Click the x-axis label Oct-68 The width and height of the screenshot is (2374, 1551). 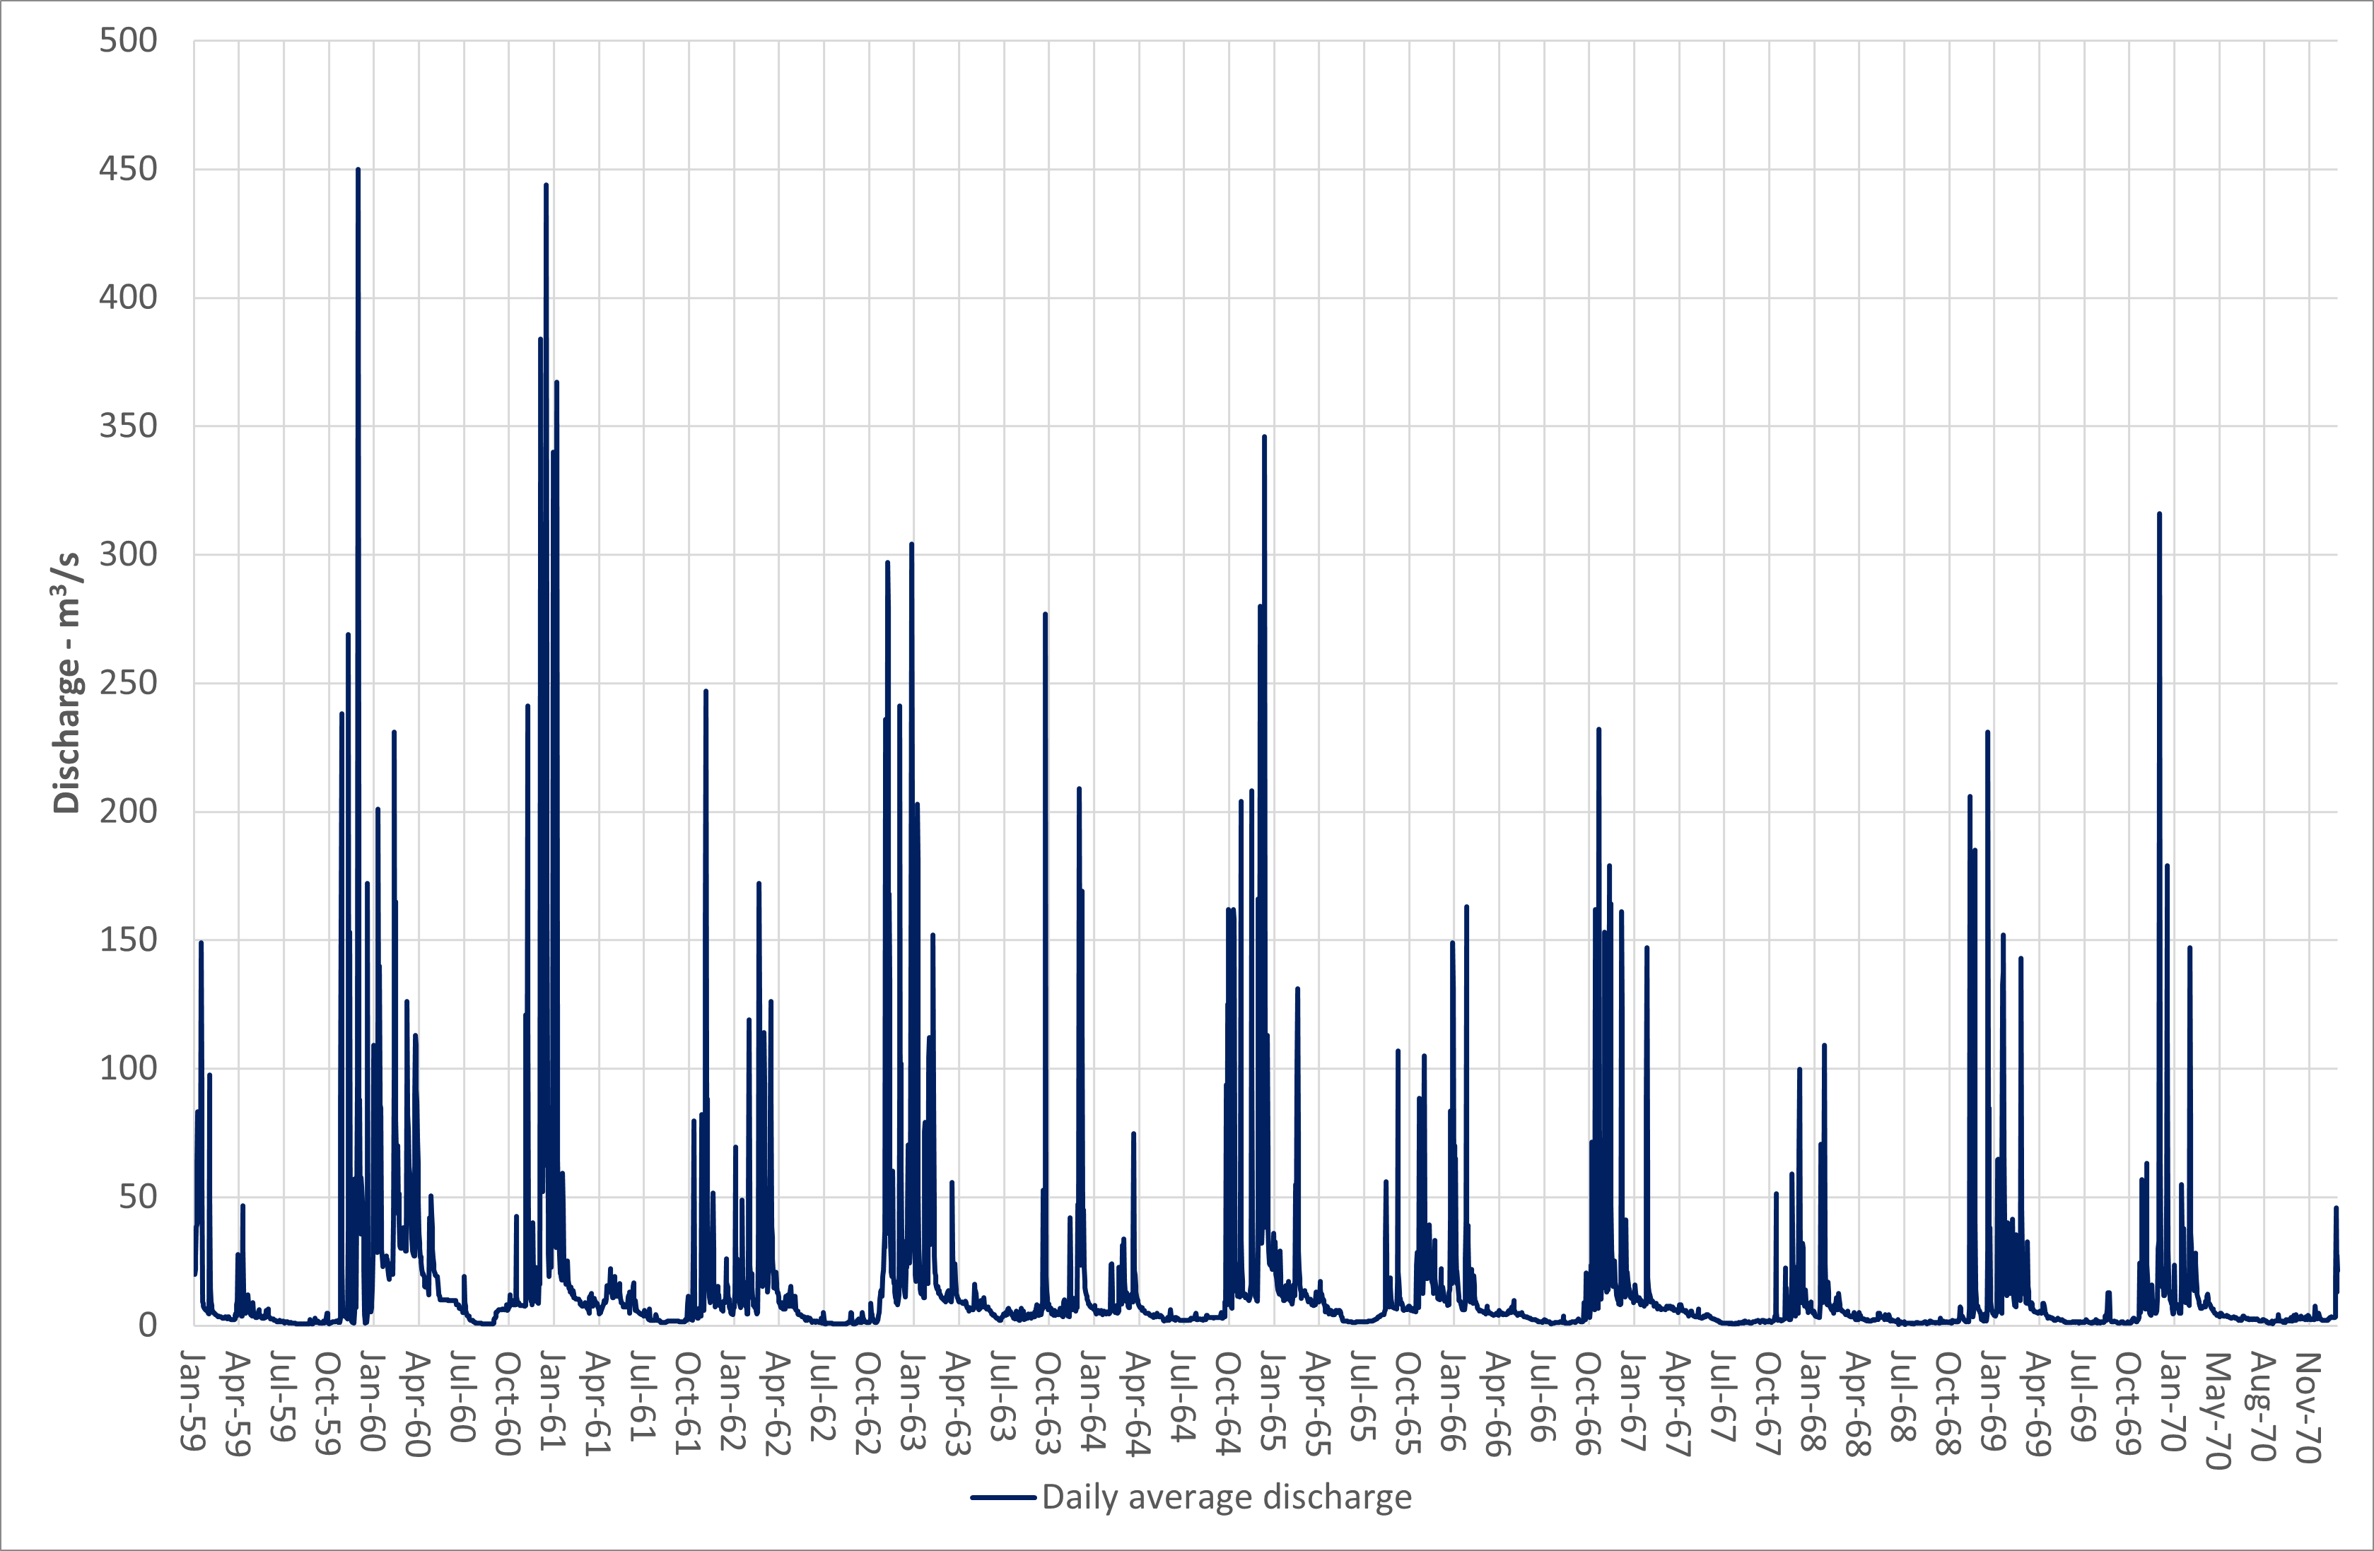[x=1947, y=1403]
